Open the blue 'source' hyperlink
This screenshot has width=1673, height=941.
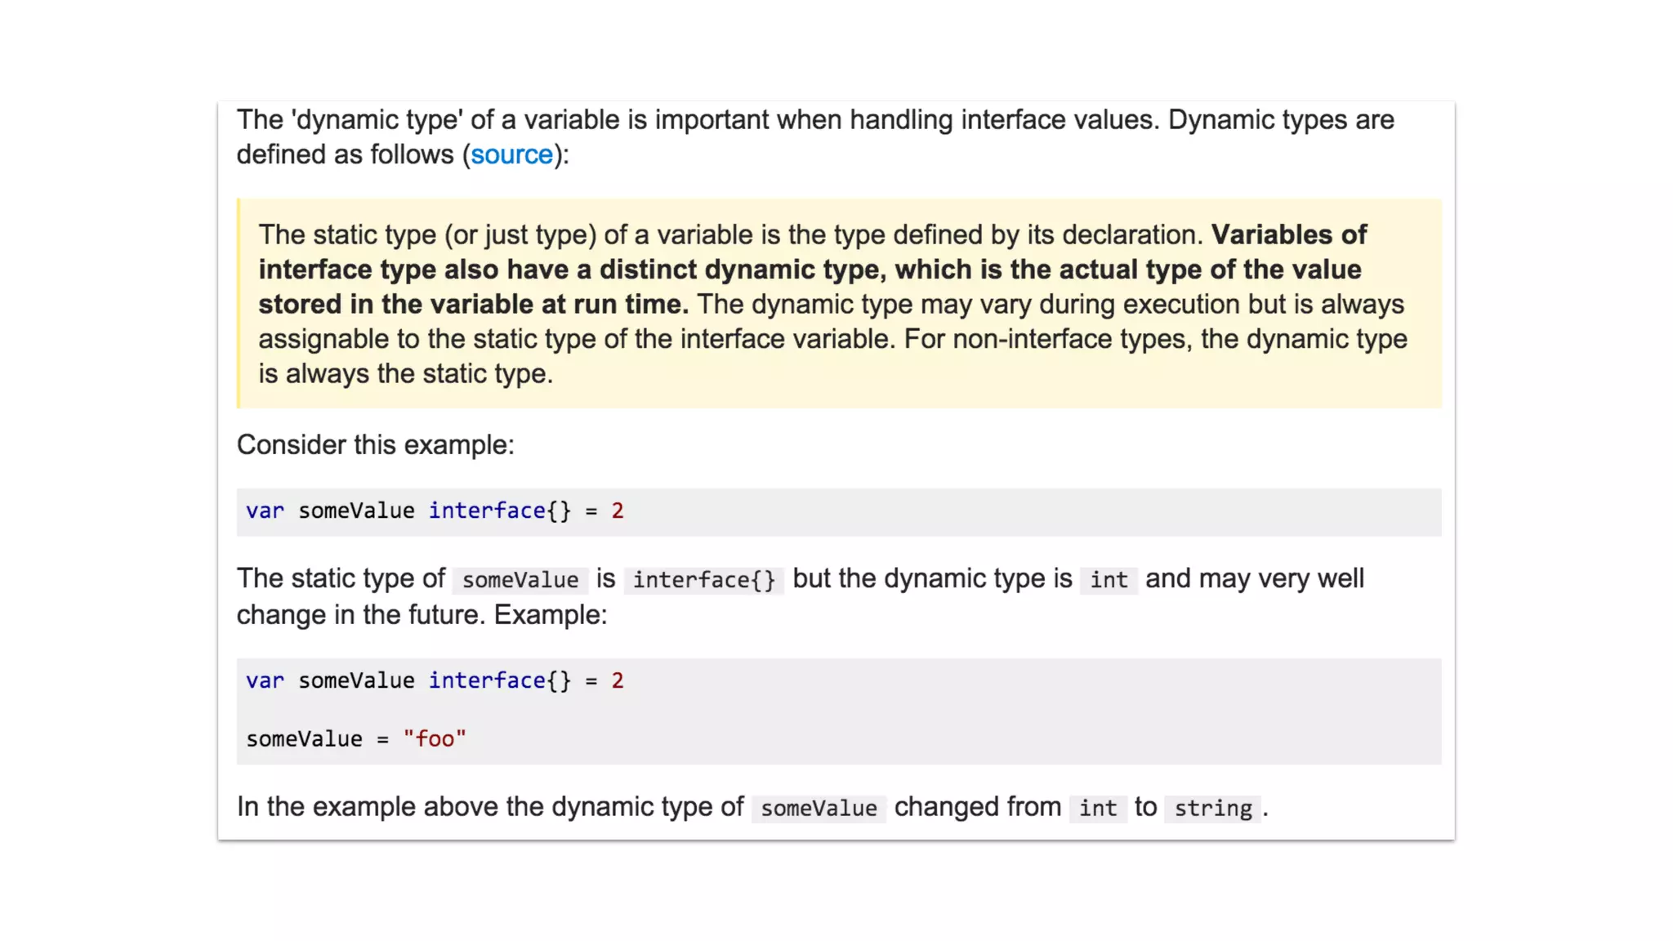(511, 154)
